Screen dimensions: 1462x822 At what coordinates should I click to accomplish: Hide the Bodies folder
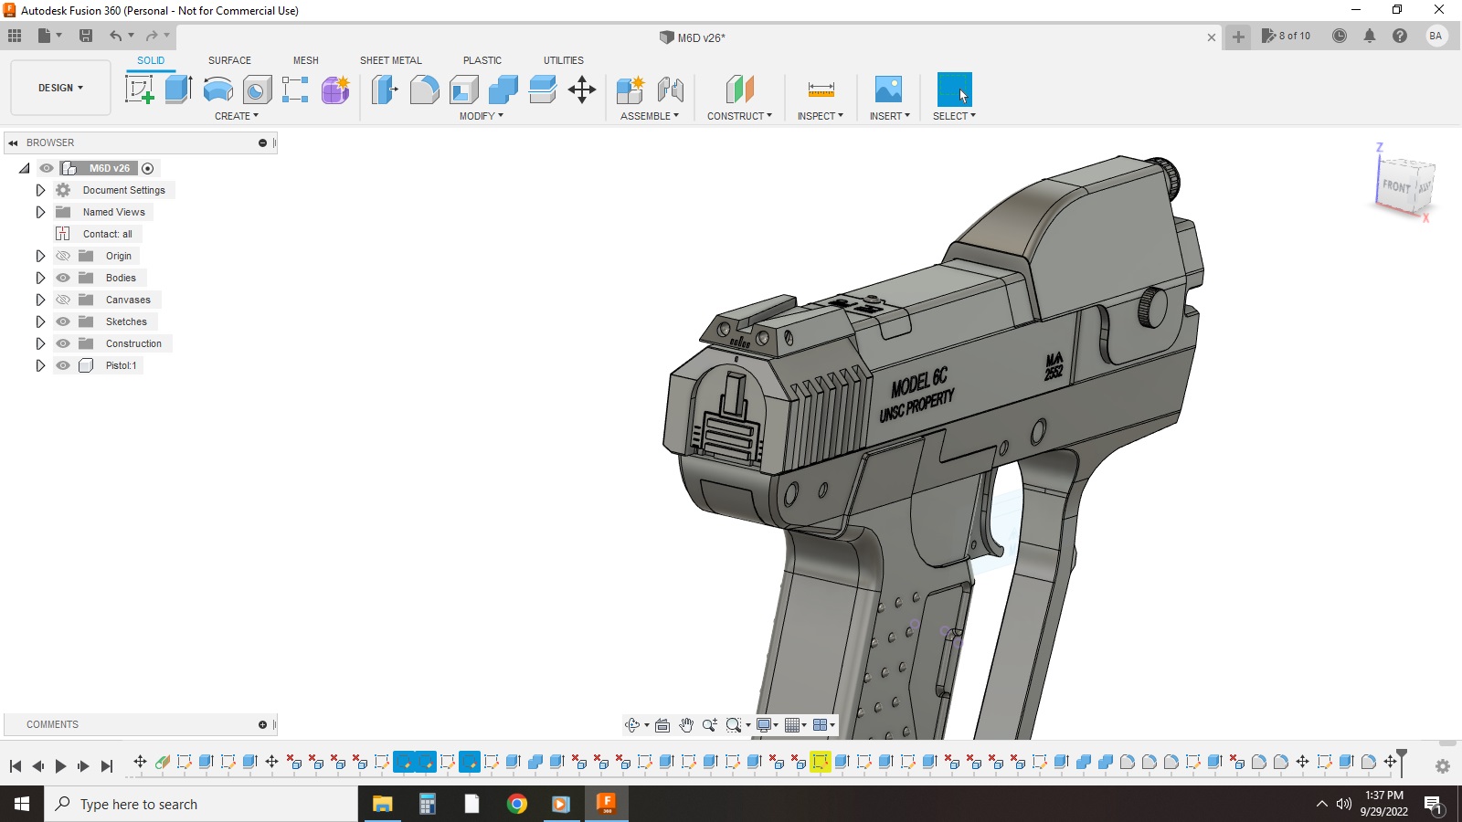63,278
